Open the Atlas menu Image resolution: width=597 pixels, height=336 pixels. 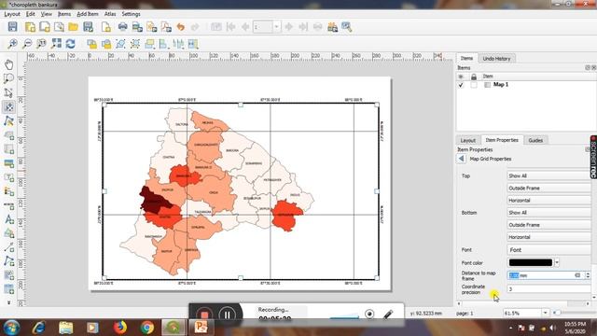(x=110, y=14)
